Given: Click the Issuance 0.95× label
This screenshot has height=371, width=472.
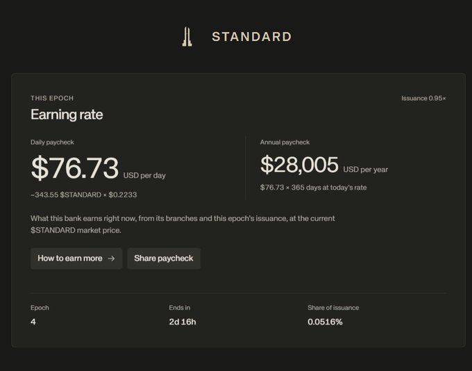Looking at the screenshot, I should [423, 98].
